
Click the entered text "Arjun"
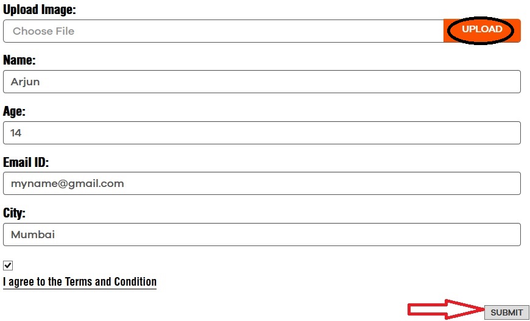(26, 82)
